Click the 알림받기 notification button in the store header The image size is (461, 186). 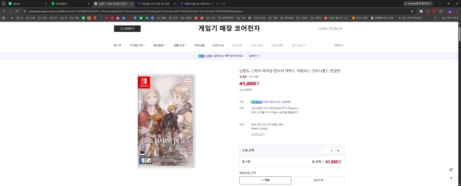127,29
